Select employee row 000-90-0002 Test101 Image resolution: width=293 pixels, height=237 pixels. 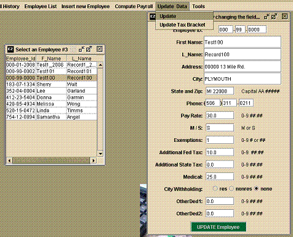tap(51, 72)
